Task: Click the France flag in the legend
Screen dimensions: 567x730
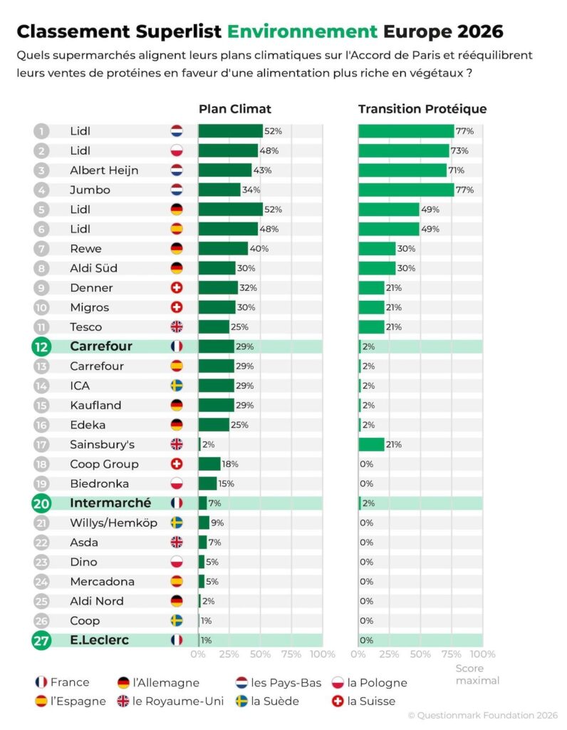Action: (x=41, y=682)
